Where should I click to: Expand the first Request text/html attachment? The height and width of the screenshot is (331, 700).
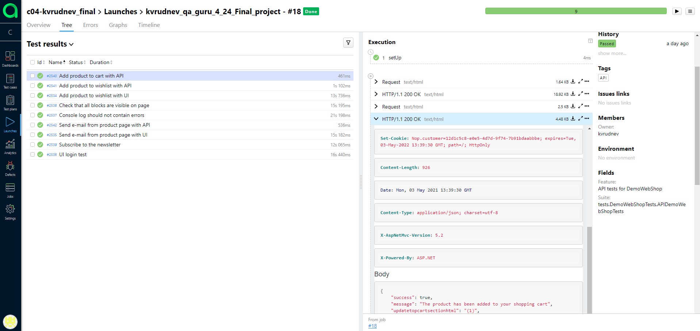point(376,82)
